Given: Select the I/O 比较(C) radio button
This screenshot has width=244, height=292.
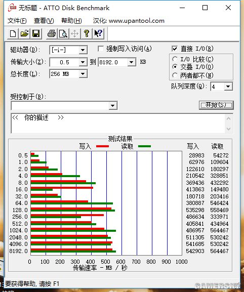Looking at the screenshot, I should (x=175, y=59).
